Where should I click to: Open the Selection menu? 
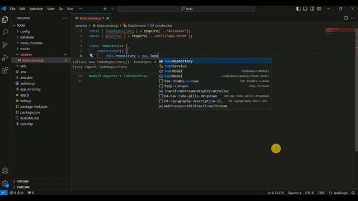(x=36, y=9)
